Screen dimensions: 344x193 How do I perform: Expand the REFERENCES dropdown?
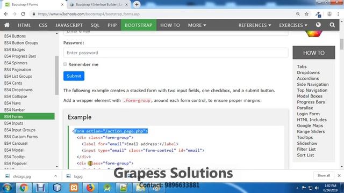254,25
